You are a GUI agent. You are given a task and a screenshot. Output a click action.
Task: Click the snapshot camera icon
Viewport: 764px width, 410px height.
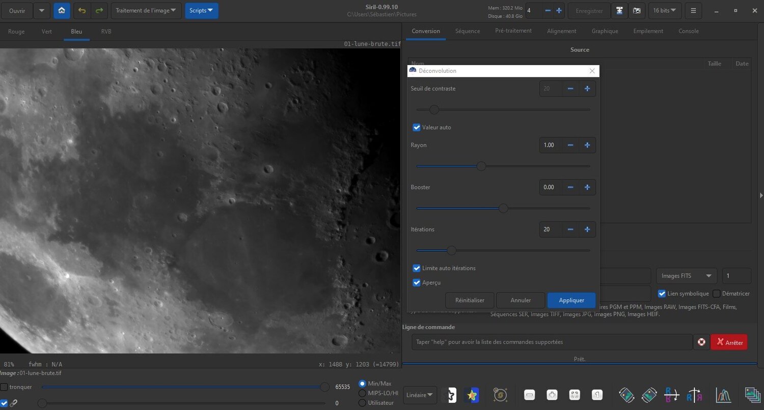pos(637,11)
